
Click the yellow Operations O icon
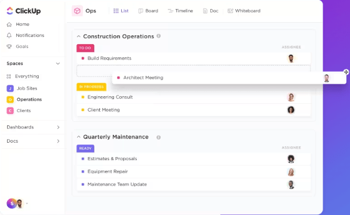point(10,100)
